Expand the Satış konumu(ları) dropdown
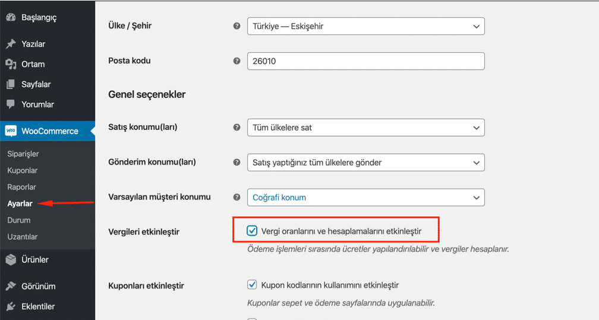Image resolution: width=599 pixels, height=320 pixels. [x=365, y=128]
